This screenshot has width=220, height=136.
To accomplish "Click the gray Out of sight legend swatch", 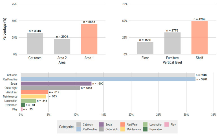I will pos(102,129).
